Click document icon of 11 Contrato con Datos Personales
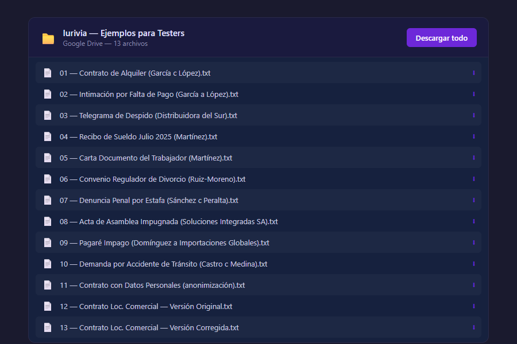517x344 pixels. point(48,285)
